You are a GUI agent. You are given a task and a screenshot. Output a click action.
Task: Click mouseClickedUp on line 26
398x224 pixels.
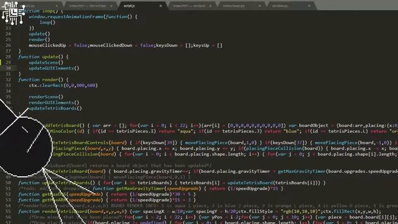(47, 45)
